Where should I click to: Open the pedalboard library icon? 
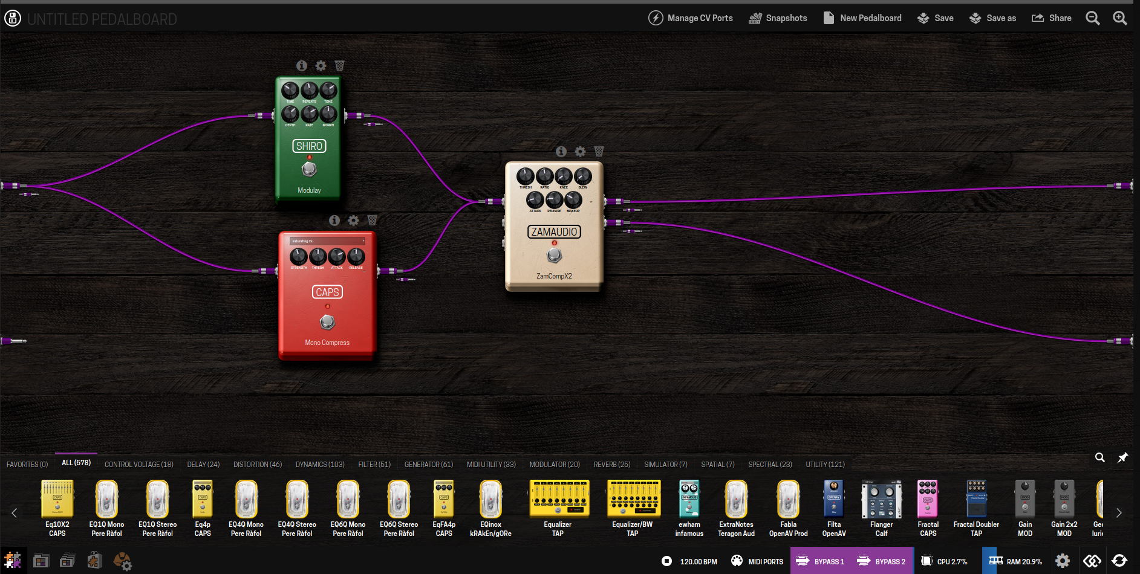41,561
